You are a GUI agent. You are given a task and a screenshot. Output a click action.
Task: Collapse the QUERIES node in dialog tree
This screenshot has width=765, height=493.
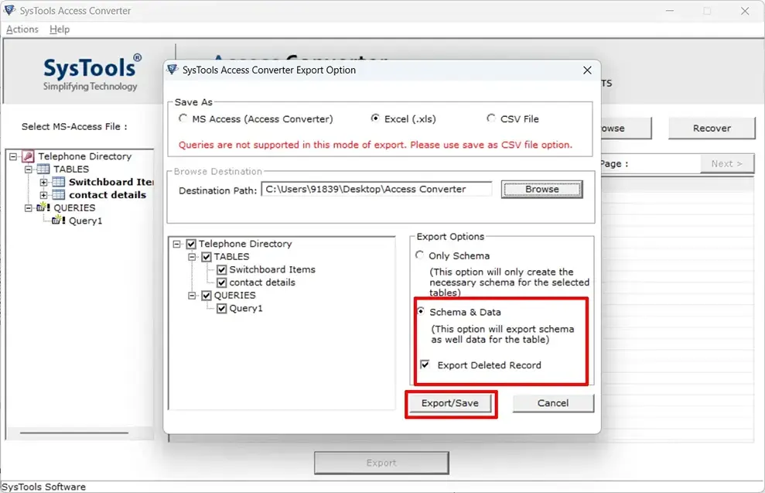click(193, 296)
